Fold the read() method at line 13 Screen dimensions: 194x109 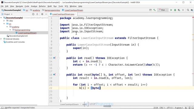pyautogui.click(x=59, y=58)
